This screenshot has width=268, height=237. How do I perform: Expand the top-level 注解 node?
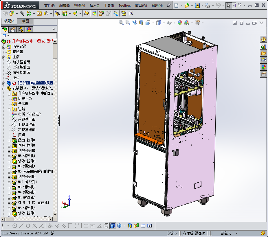3,58
